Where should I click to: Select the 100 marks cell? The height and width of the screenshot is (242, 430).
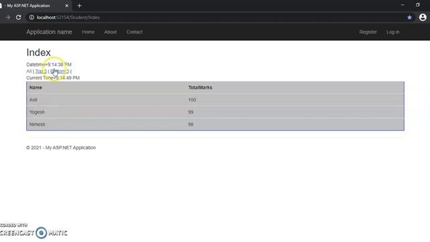click(192, 99)
